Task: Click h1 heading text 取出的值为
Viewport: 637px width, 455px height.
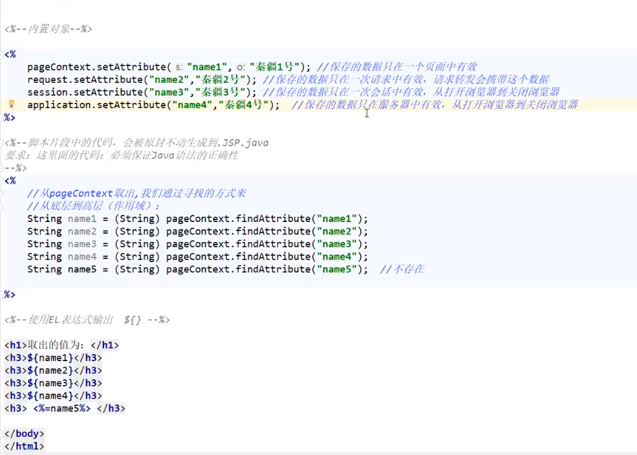Action: [x=56, y=345]
